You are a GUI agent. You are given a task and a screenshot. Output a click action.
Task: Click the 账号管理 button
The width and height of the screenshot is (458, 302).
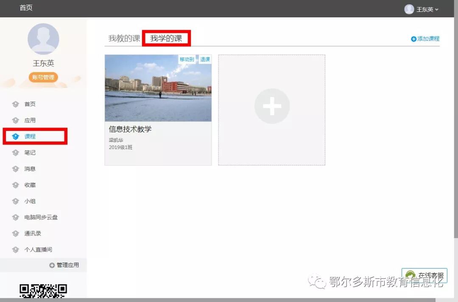coord(43,78)
